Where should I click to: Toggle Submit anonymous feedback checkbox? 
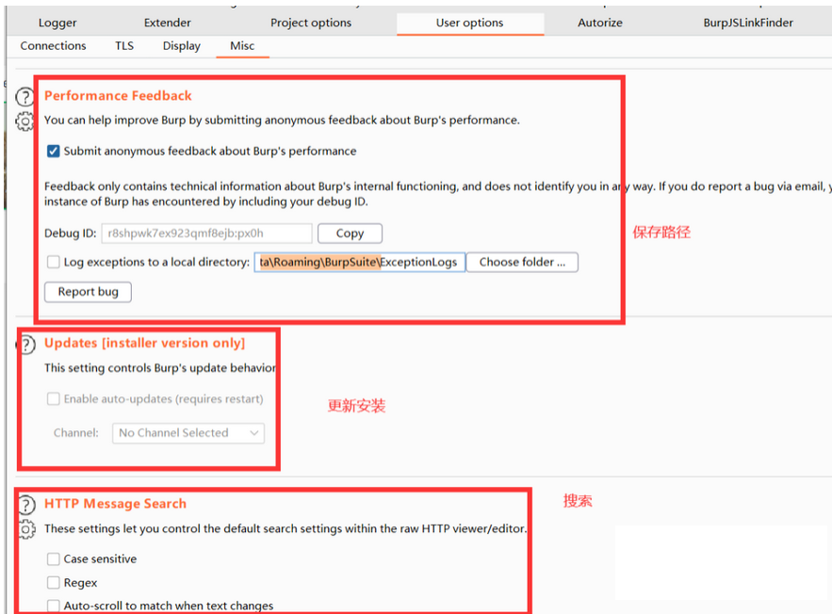pos(53,151)
